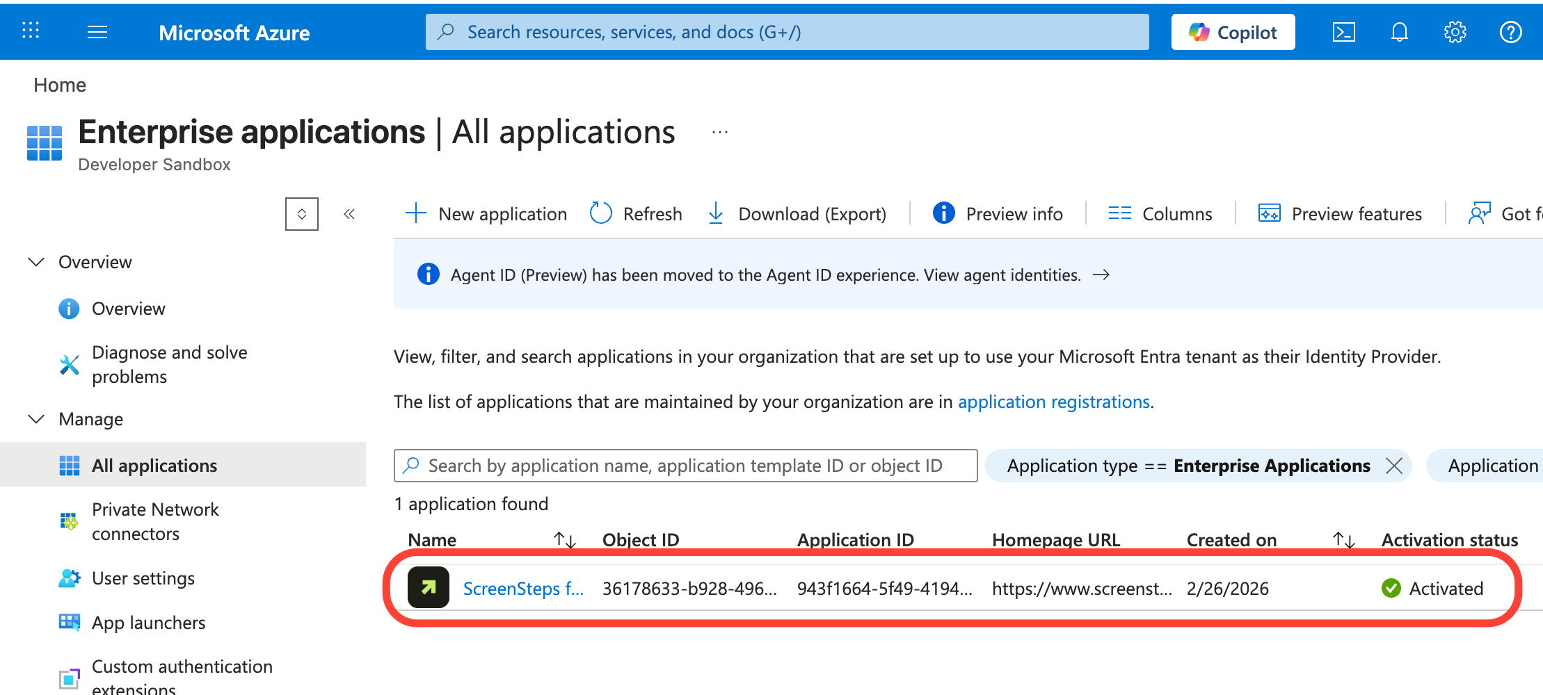Open the Columns chooser
Viewport: 1543px width, 695px height.
[x=1160, y=213]
